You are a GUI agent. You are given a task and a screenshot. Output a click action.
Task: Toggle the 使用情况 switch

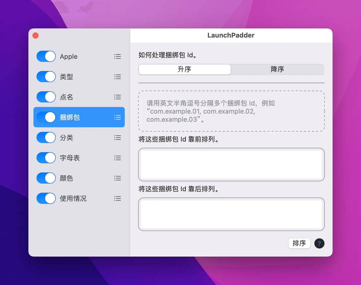[46, 198]
